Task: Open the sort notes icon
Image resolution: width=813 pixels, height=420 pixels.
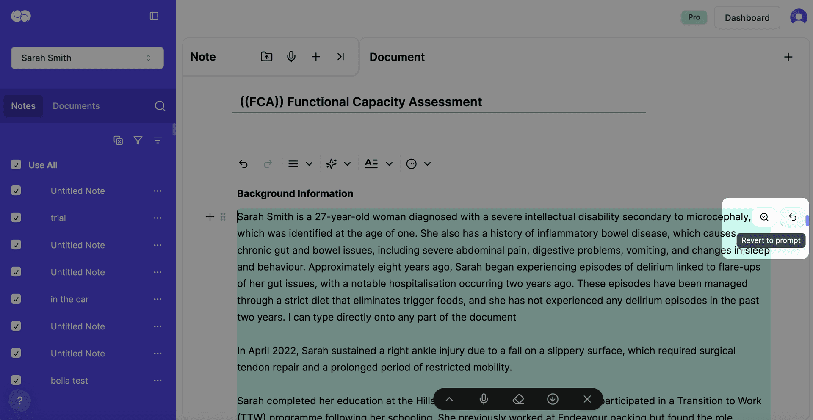Action: click(158, 140)
